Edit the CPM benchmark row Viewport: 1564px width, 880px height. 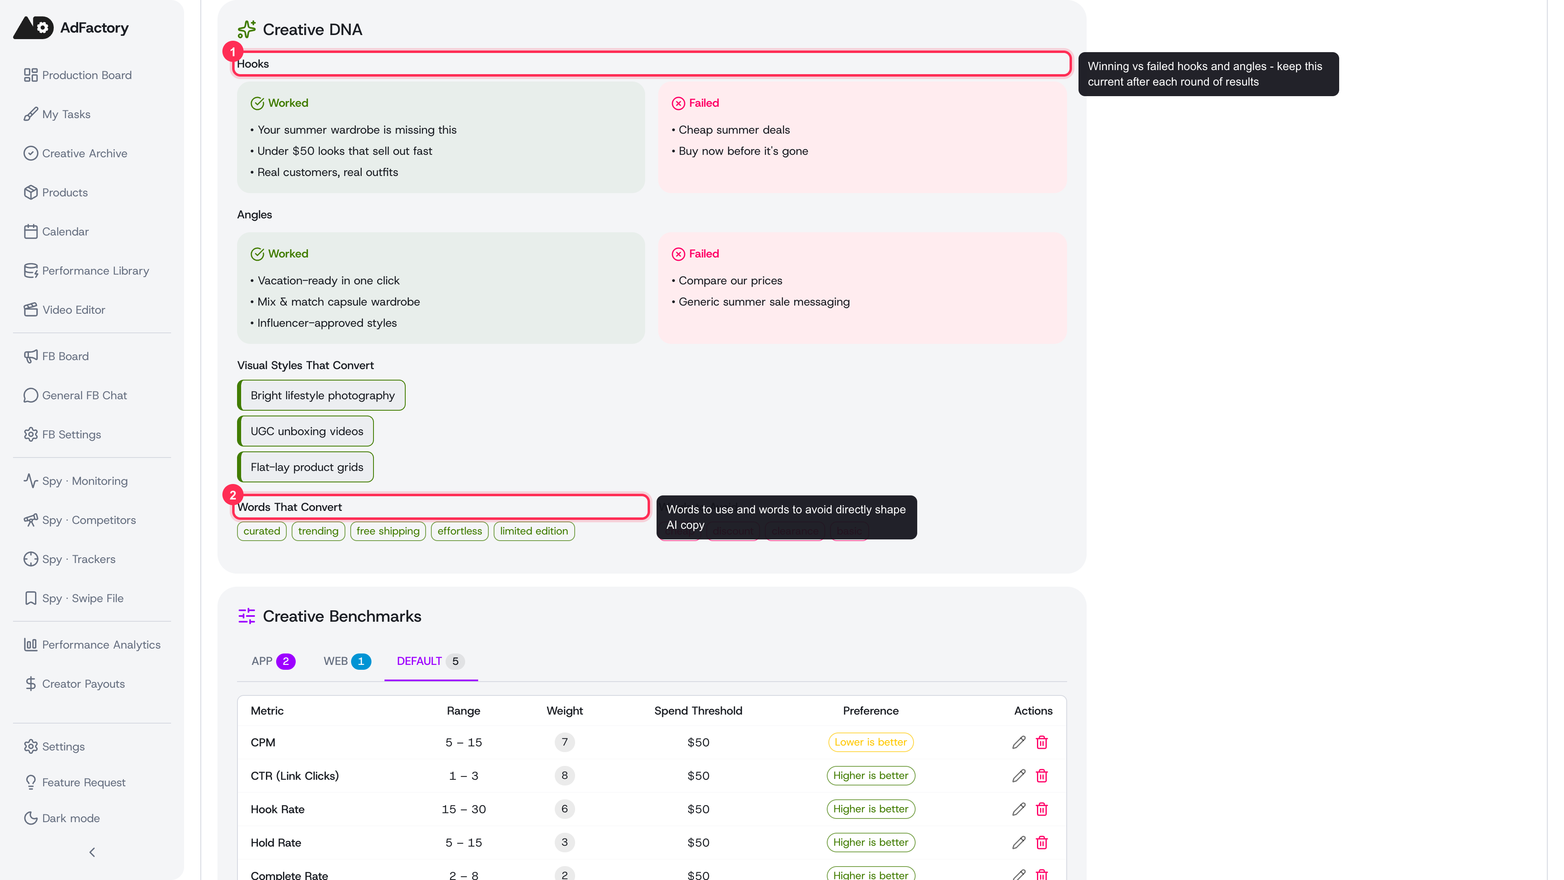pos(1019,742)
